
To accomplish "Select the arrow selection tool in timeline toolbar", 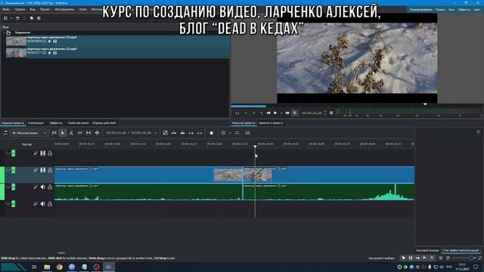I will click(x=63, y=133).
